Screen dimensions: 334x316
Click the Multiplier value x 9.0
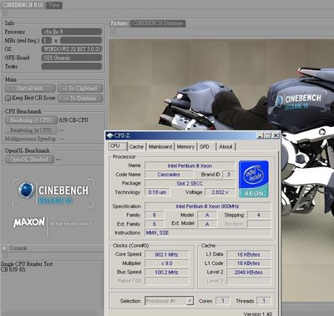tap(166, 263)
